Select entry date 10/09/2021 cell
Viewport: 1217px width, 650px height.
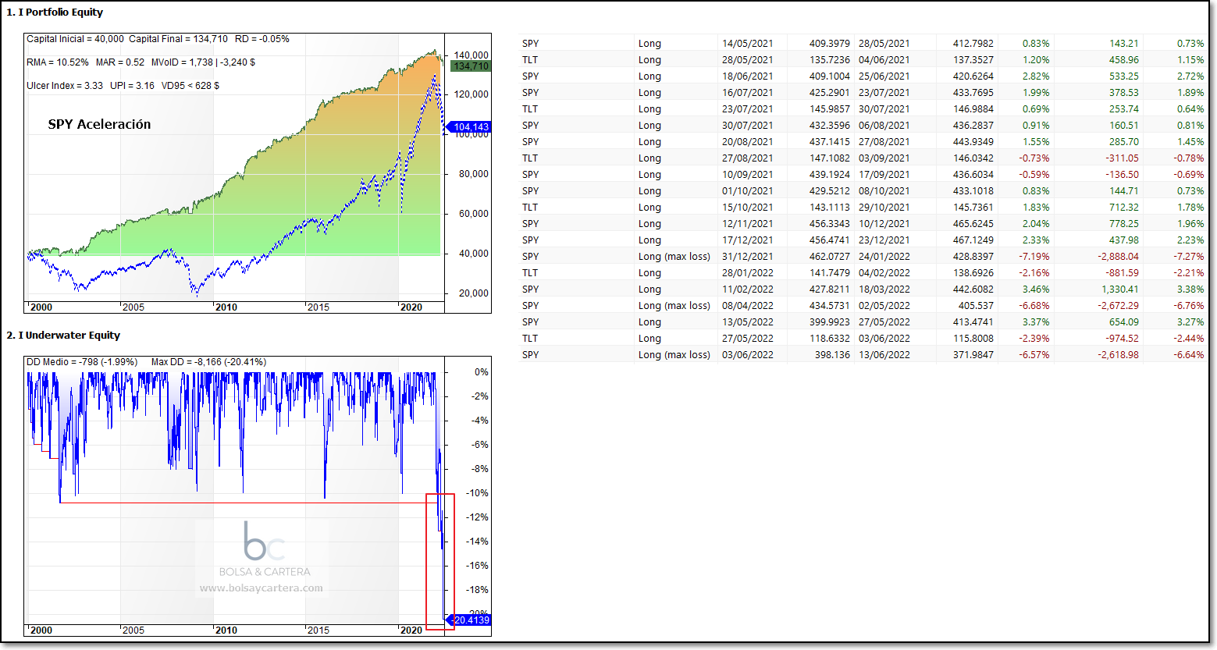[x=748, y=175]
